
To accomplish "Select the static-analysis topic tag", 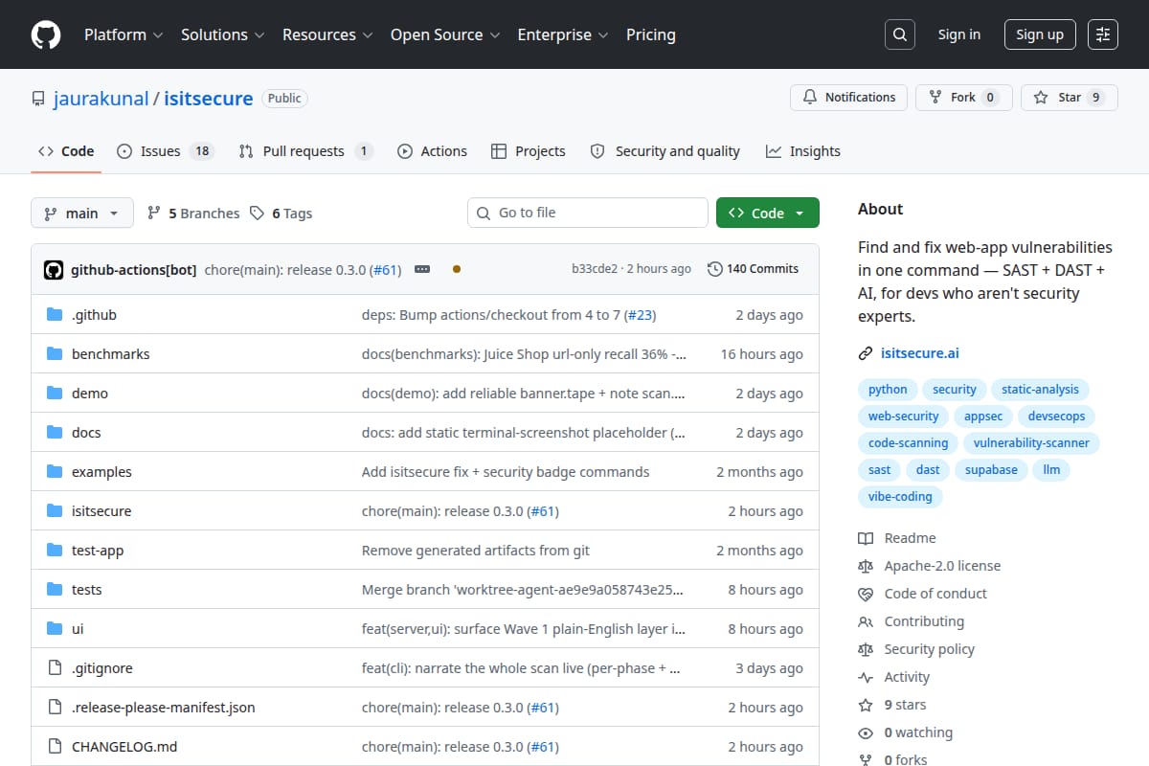I will pyautogui.click(x=1040, y=390).
